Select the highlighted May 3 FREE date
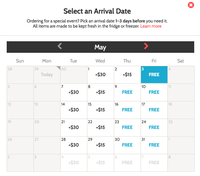This screenshot has width=200, height=176. click(154, 75)
